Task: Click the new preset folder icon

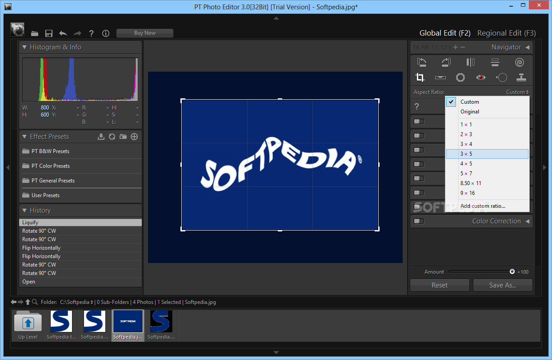Action: click(123, 137)
